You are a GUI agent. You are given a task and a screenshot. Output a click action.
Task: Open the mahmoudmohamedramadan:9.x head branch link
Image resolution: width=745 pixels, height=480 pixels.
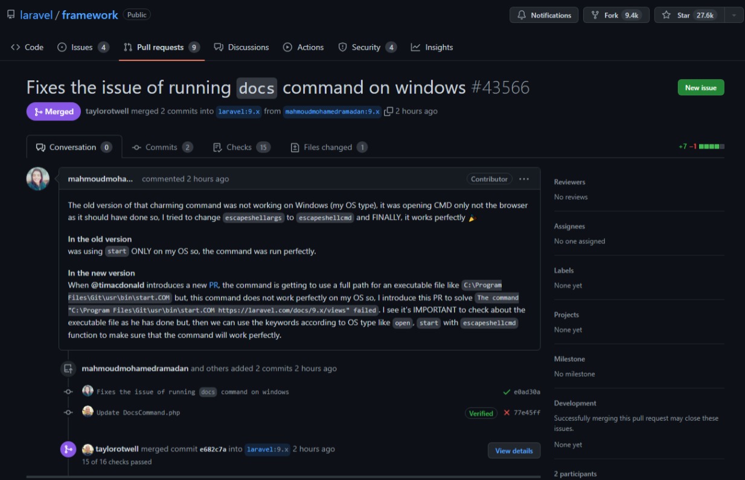click(x=332, y=111)
